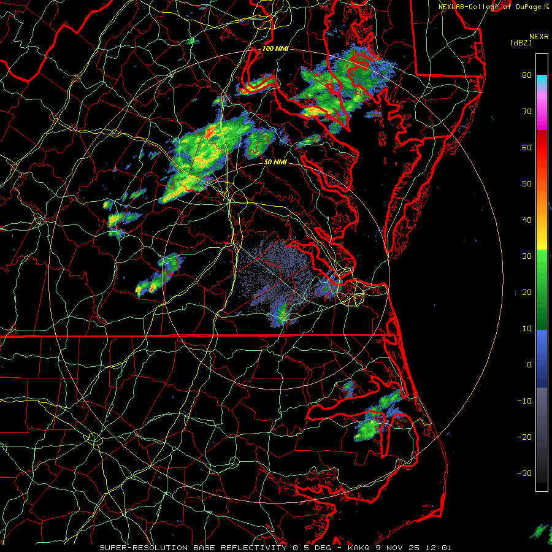
Task: Click the 20 dBZ scale label
Action: tap(527, 293)
